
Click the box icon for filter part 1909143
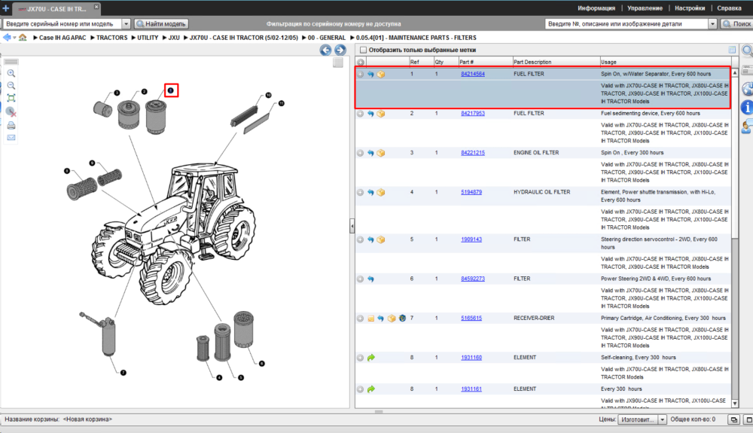coord(381,239)
